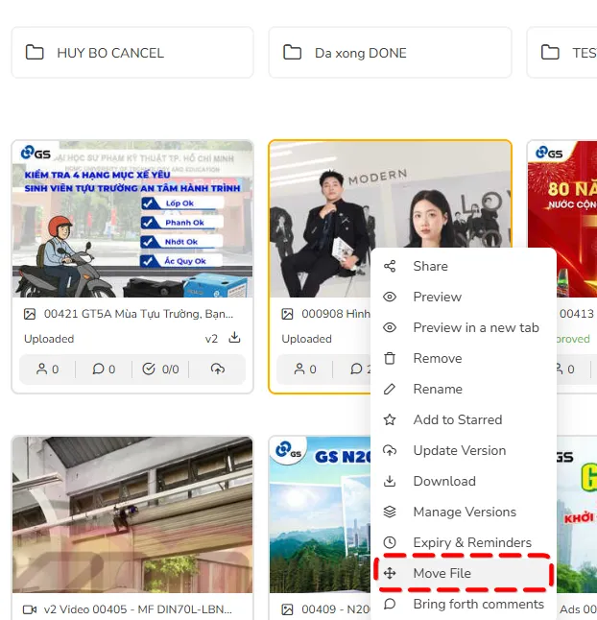Screen dimensions: 597x620
Task: Click the image icon beside 00409 - N20
Action: (287, 609)
